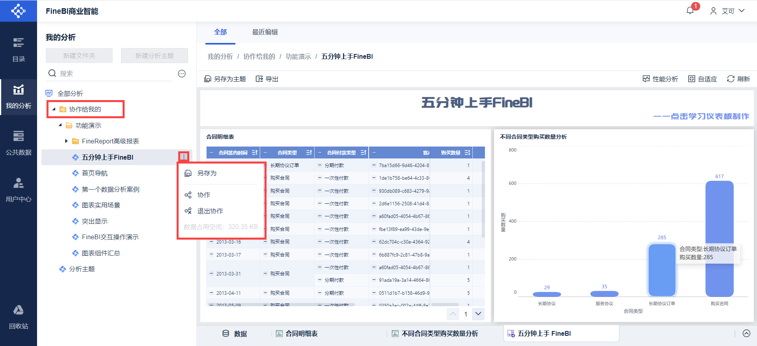Expand the FineReport高级报表 folder

point(67,141)
